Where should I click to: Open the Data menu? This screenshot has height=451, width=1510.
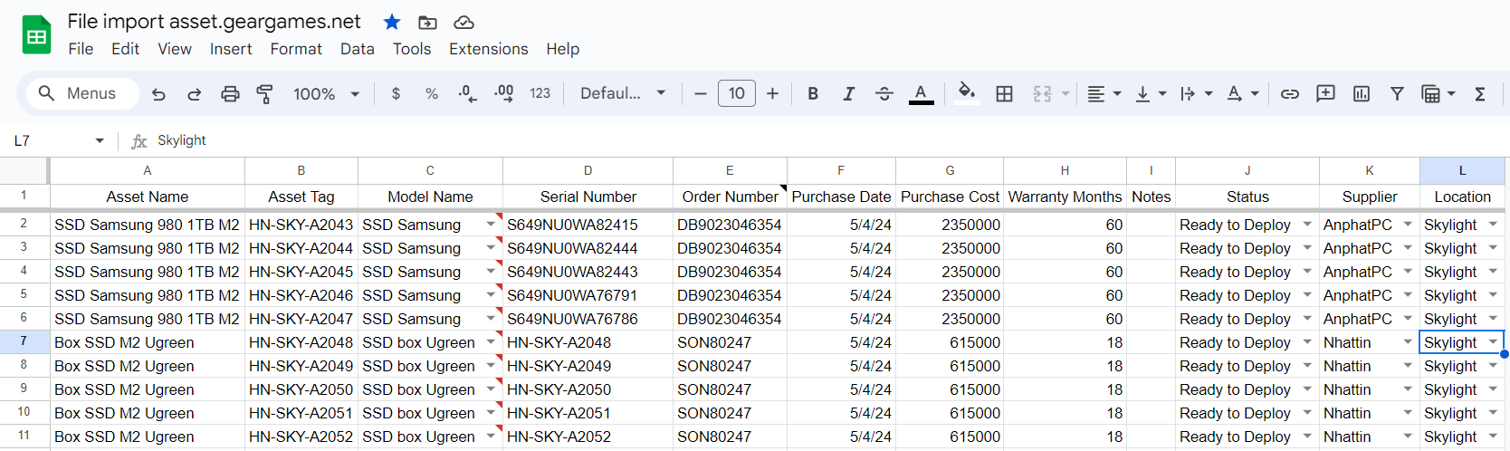357,49
